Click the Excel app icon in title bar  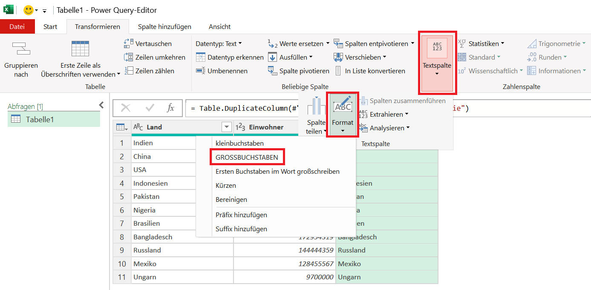point(9,10)
